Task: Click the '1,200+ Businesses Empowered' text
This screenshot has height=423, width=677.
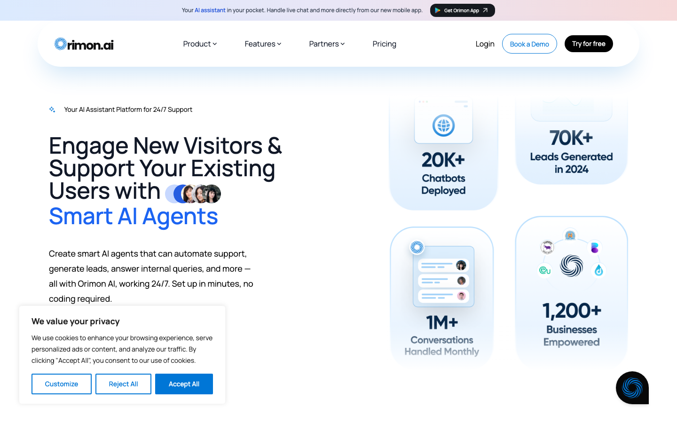Action: (x=571, y=324)
